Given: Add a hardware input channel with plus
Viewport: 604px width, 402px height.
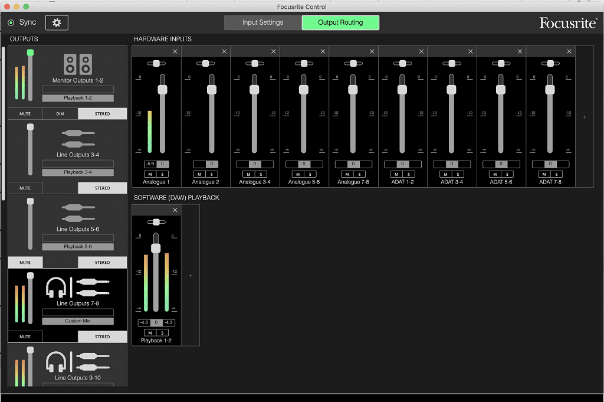Looking at the screenshot, I should click(585, 117).
